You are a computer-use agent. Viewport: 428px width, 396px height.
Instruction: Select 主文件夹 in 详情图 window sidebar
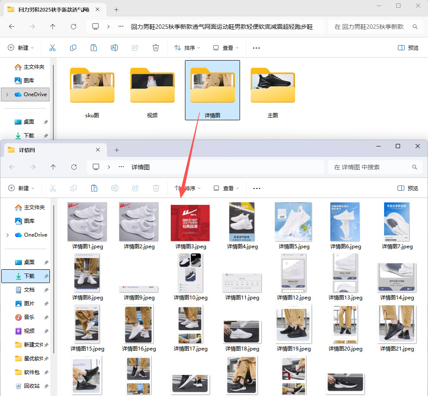click(30, 207)
